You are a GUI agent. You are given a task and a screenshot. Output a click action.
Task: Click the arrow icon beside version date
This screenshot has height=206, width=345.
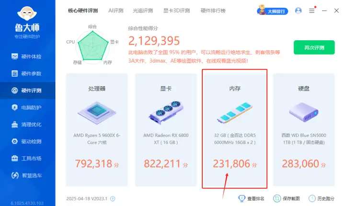113,199
